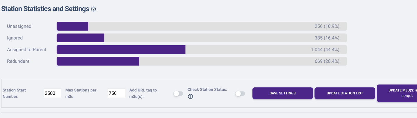Click the help icon beside Station Statistics heading
This screenshot has width=417, height=118.
[x=93, y=9]
